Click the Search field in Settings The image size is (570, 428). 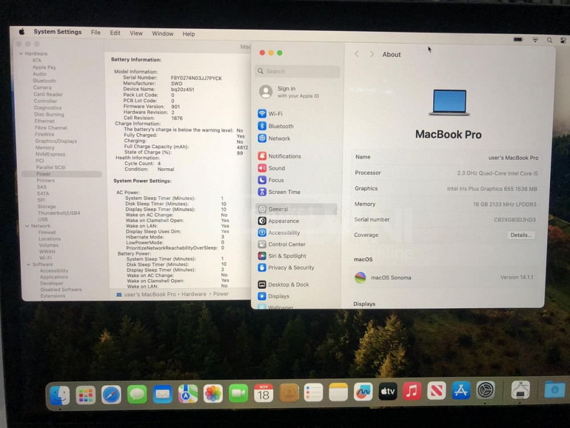(297, 71)
